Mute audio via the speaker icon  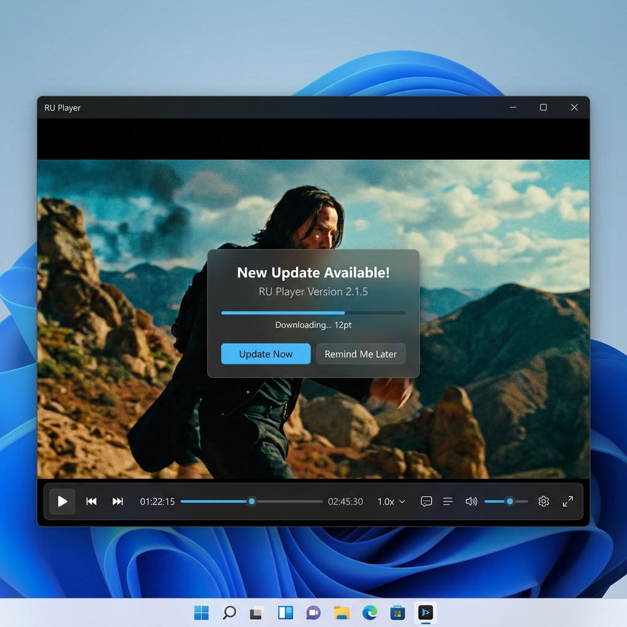click(471, 501)
